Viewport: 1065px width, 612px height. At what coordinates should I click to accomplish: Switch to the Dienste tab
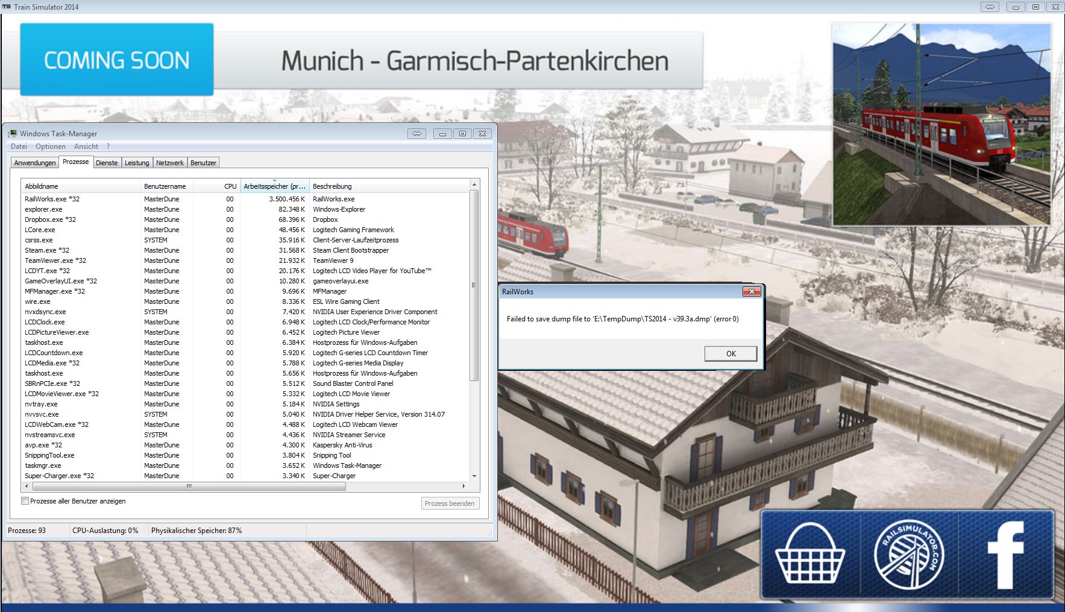(x=107, y=163)
